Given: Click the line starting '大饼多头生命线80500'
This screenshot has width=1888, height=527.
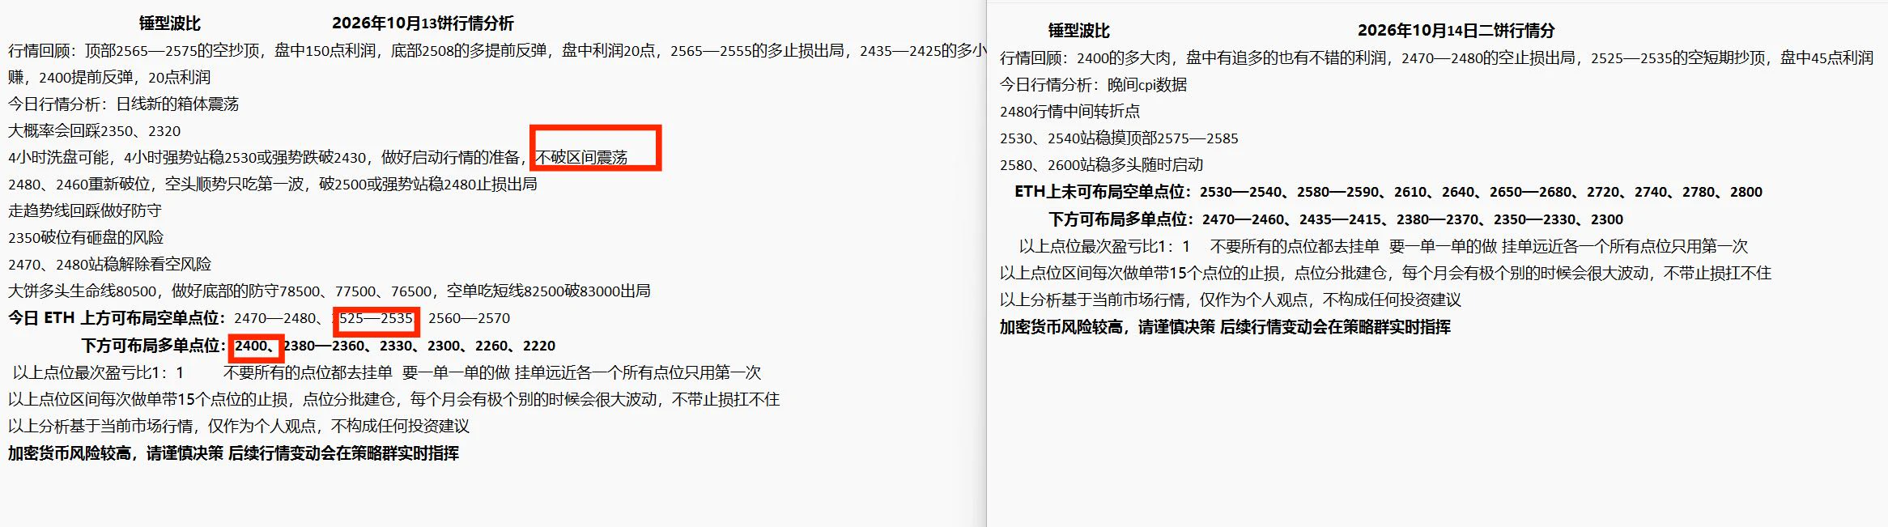Looking at the screenshot, I should pos(330,291).
